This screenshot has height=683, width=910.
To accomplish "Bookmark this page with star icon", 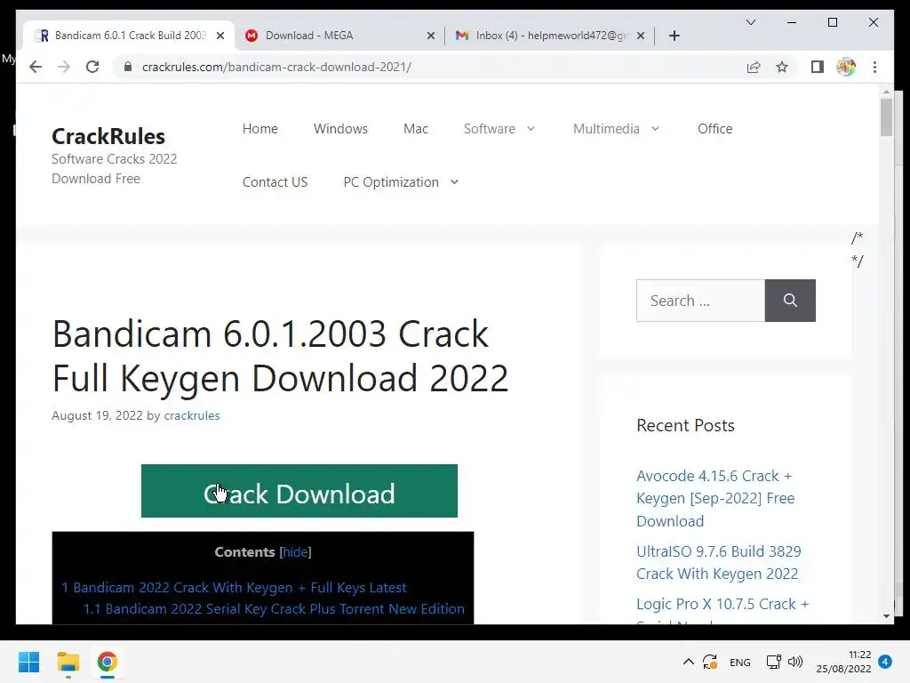I will pyautogui.click(x=782, y=67).
